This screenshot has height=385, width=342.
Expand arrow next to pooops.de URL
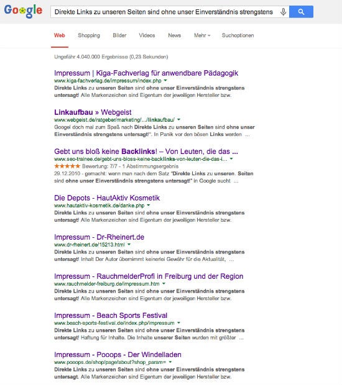170,362
